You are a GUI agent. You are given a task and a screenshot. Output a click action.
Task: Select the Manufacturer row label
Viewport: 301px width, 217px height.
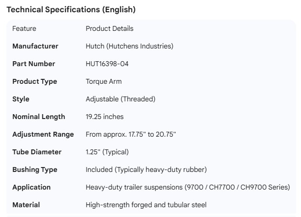pyautogui.click(x=35, y=46)
